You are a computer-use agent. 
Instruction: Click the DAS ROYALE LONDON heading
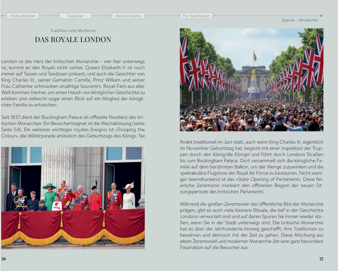click(x=73, y=40)
